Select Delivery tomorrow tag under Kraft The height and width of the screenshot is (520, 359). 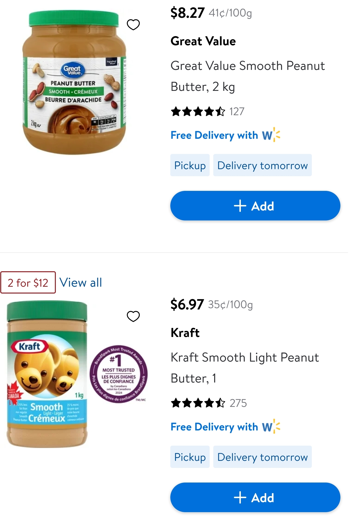click(262, 457)
